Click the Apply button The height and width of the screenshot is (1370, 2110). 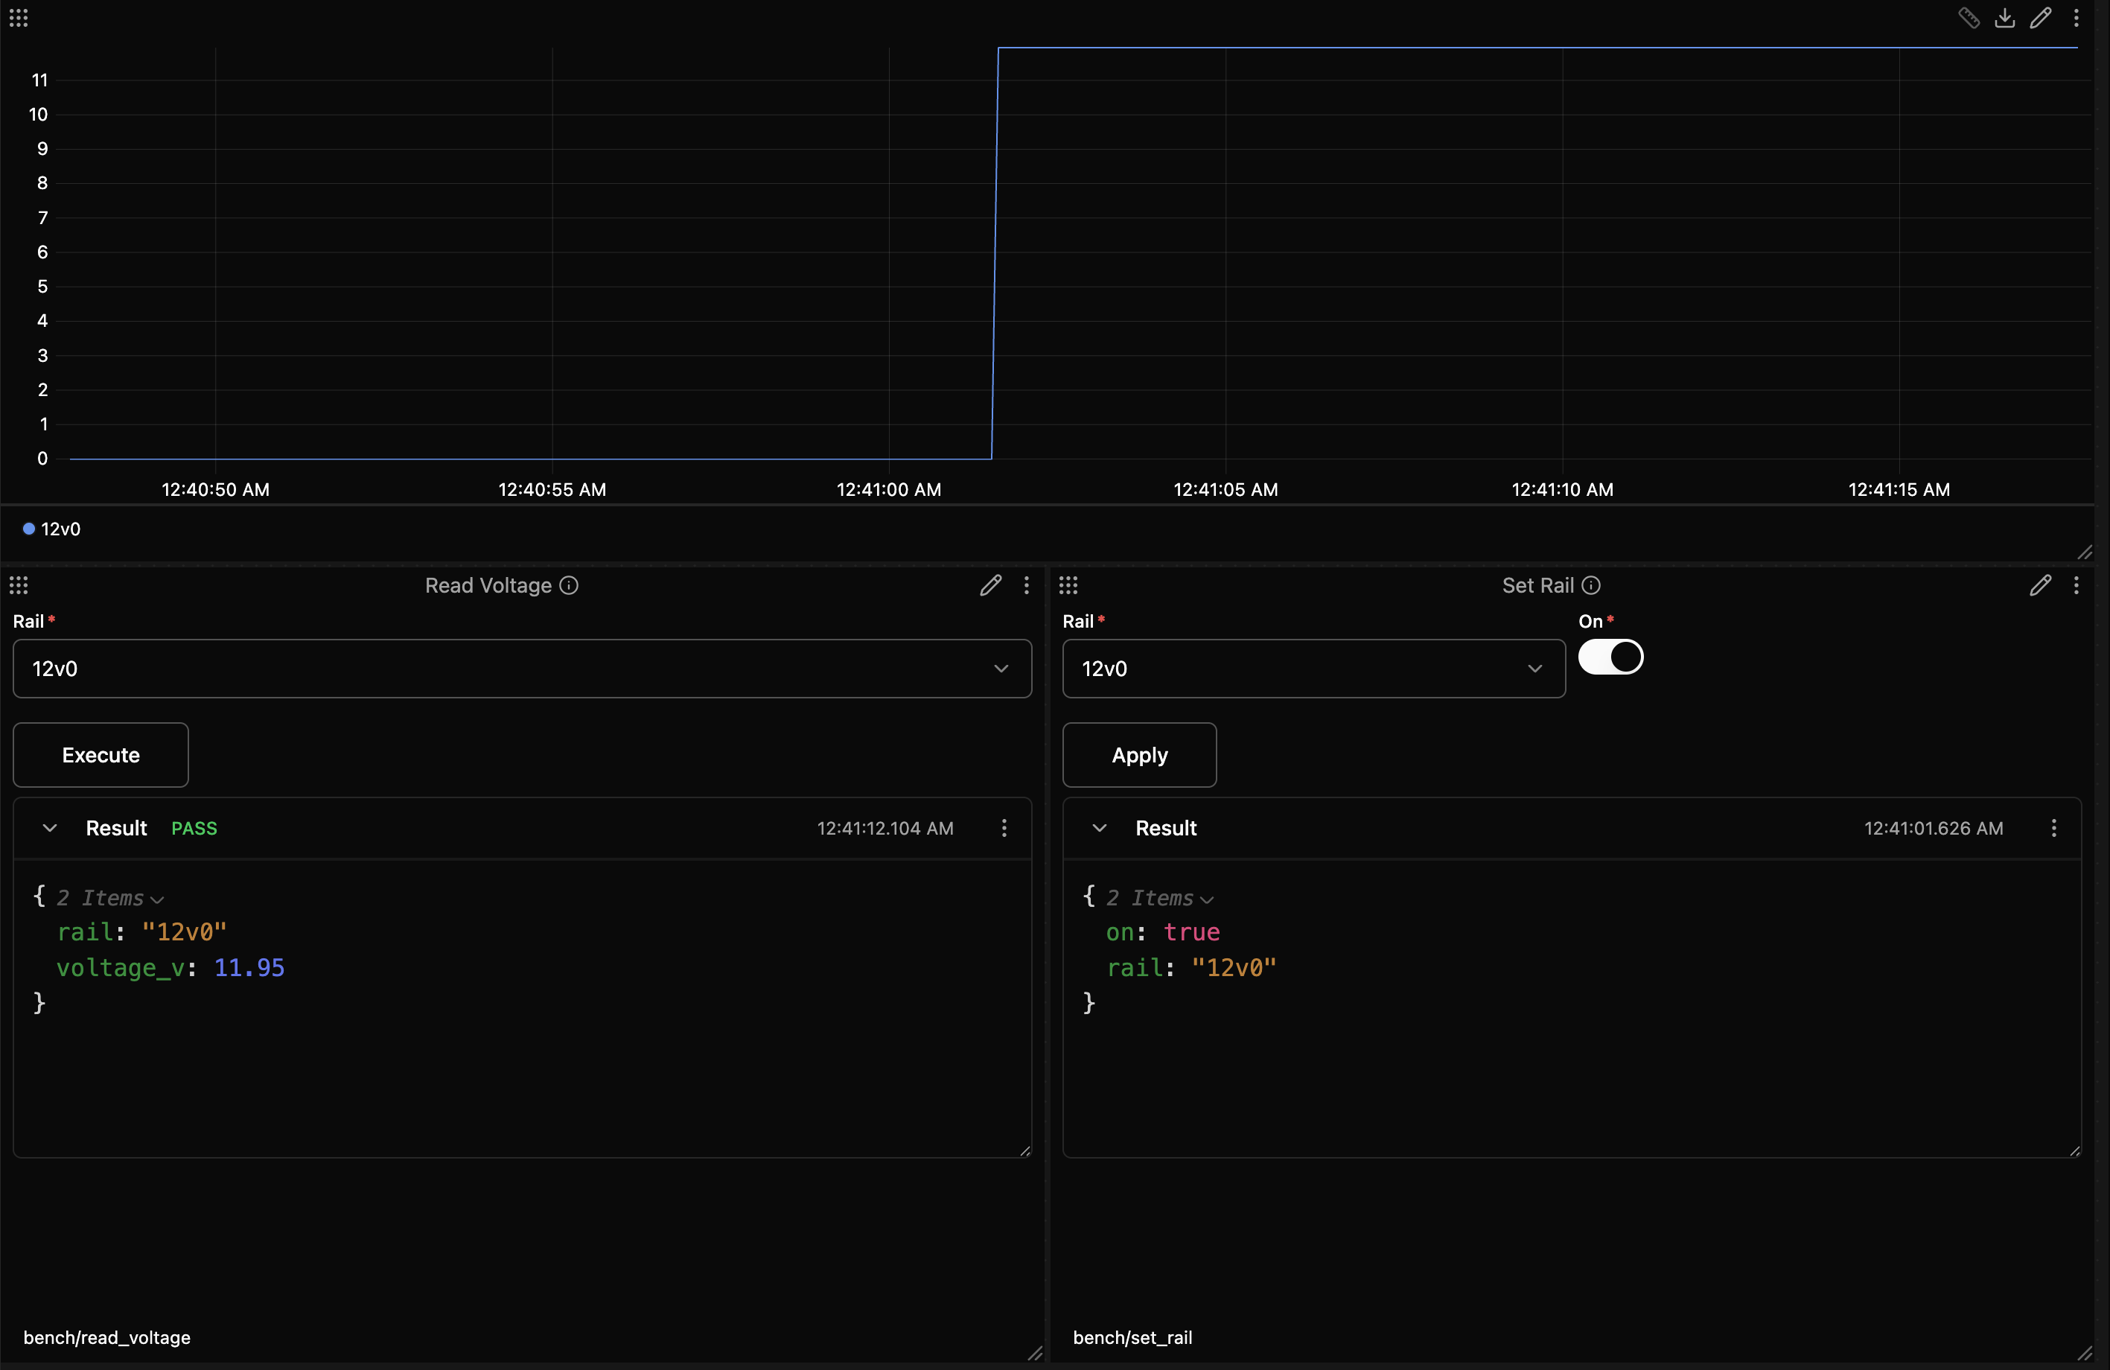click(1139, 754)
